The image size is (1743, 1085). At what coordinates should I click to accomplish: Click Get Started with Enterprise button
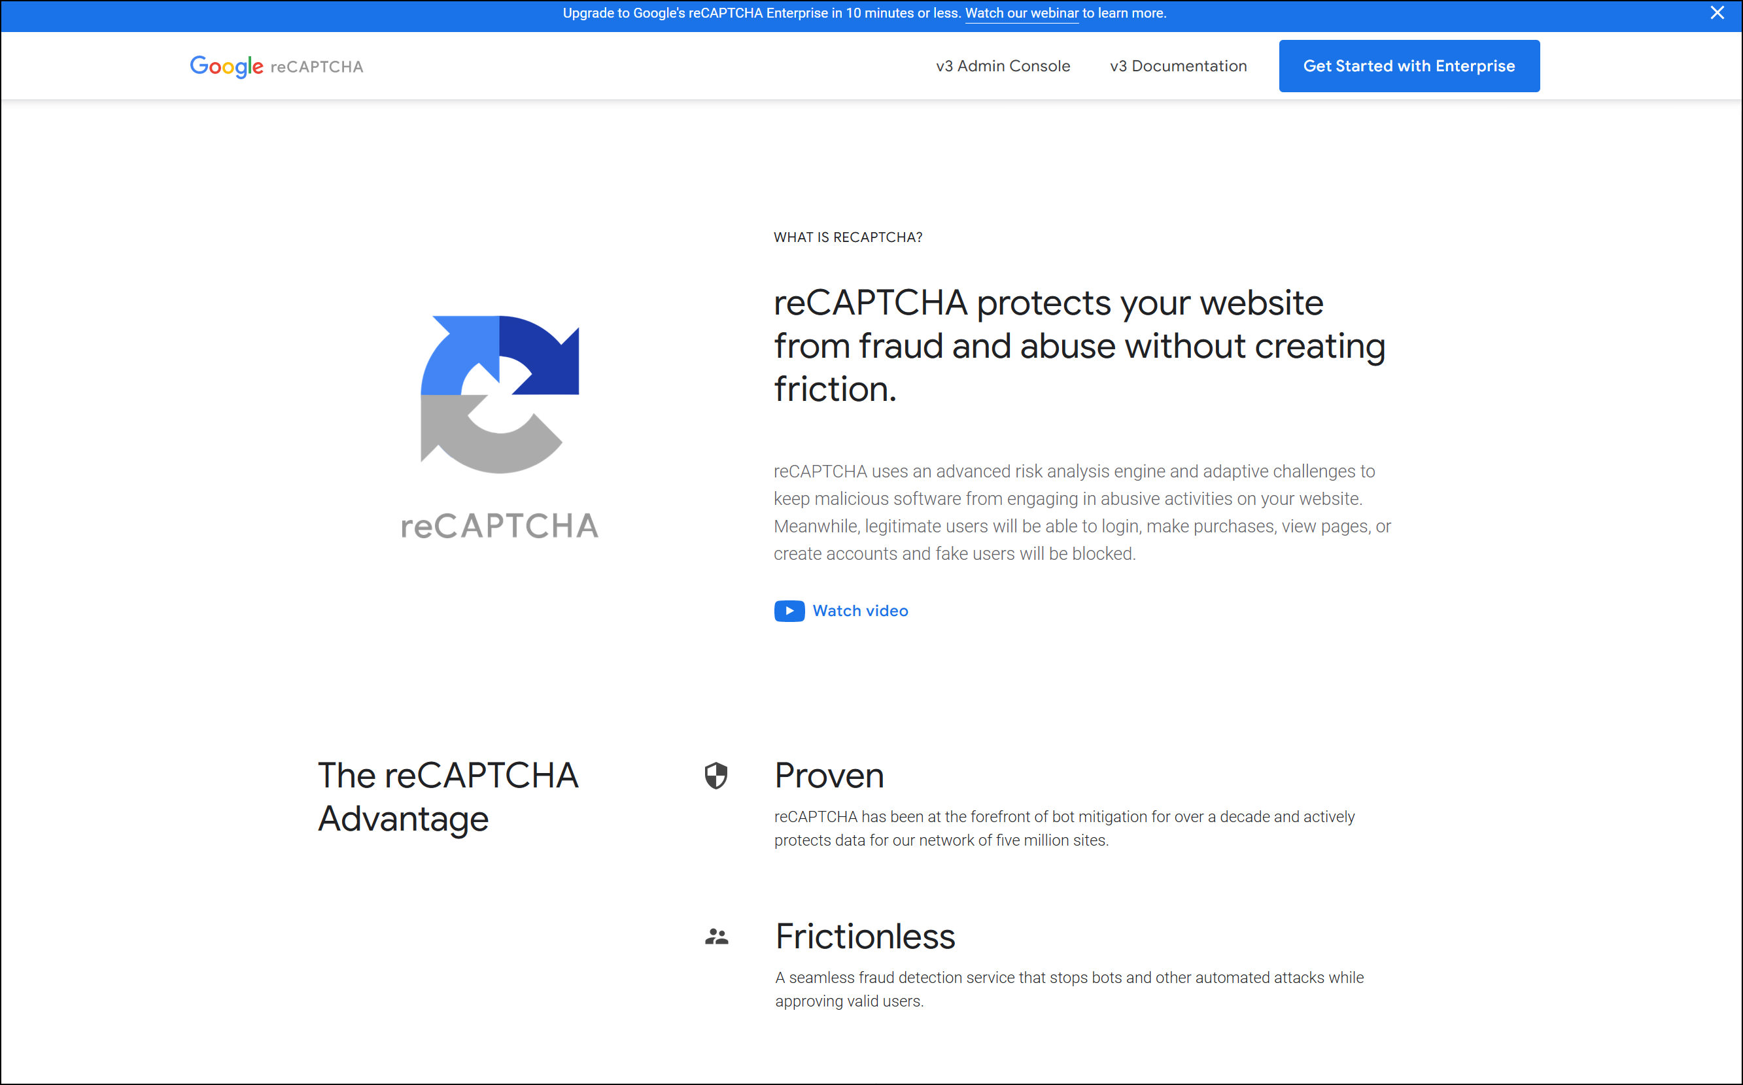(1409, 66)
